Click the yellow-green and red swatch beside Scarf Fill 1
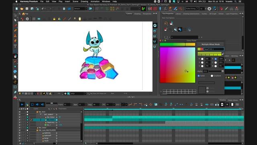Screen dimensions: 257x145 (x=200, y=49)
